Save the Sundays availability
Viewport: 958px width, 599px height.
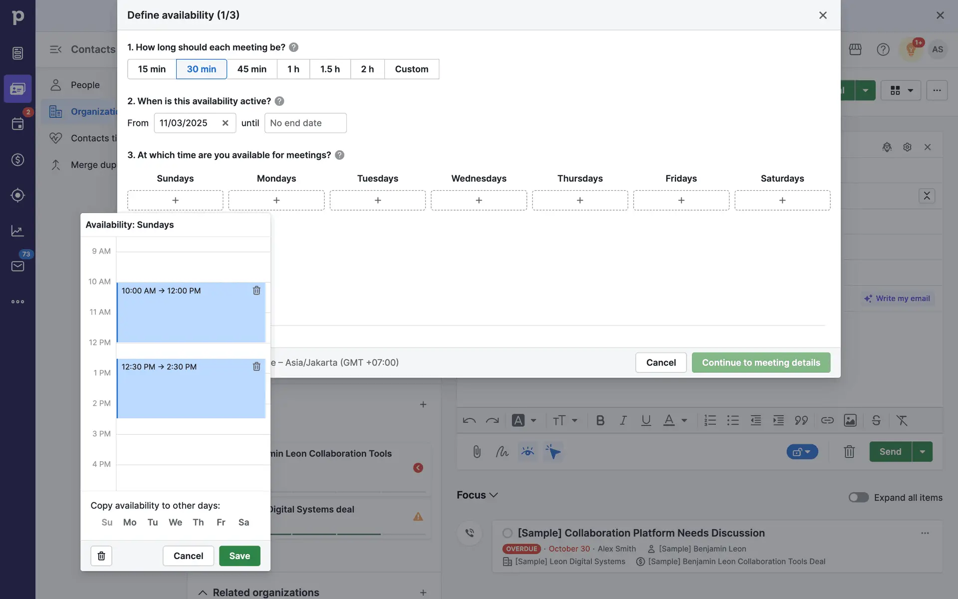(239, 556)
